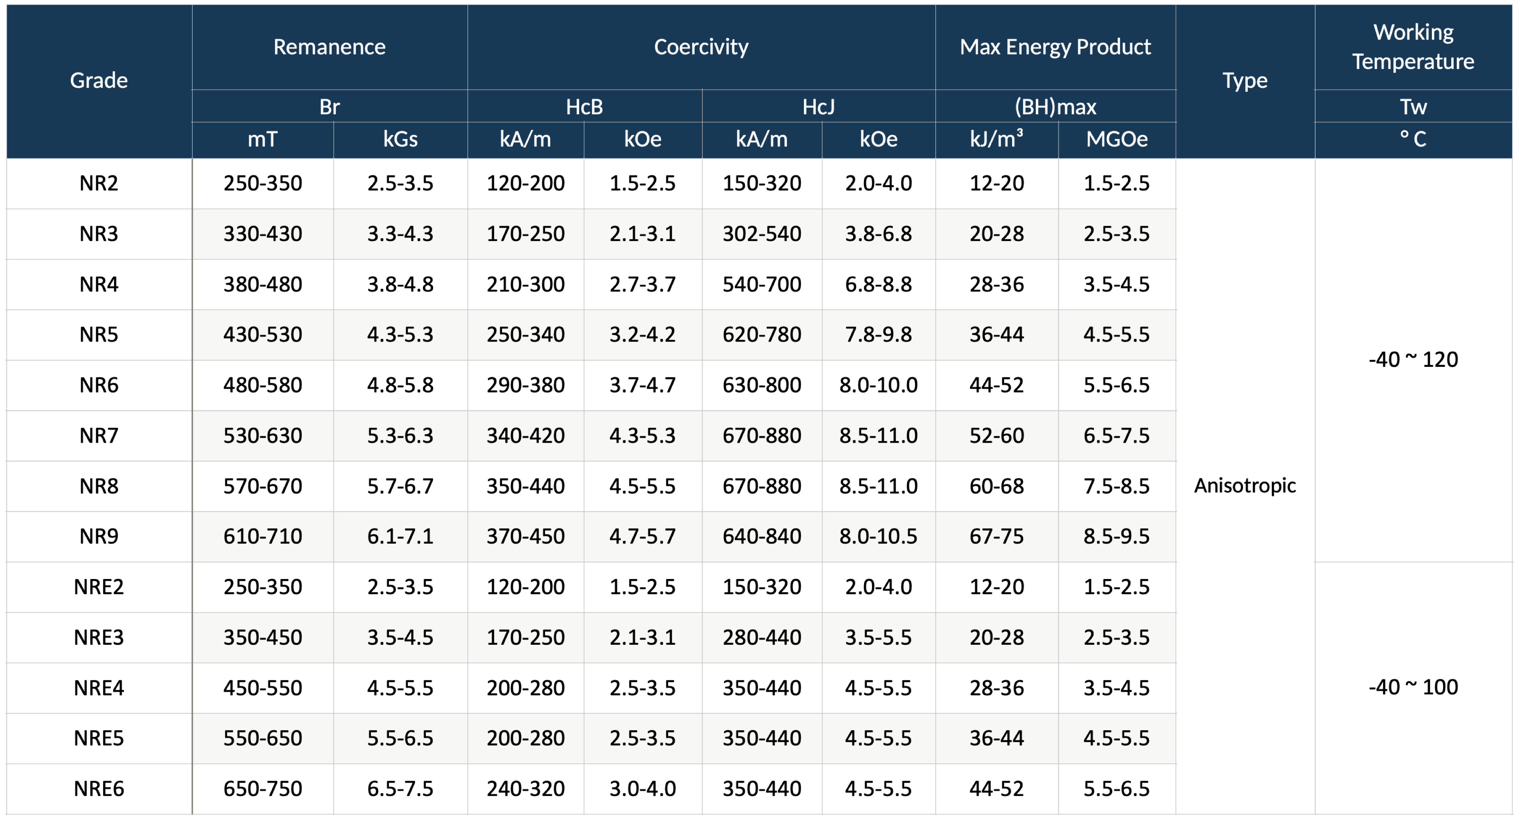The image size is (1517, 822).
Task: Click 4.3-5.3 kGs value in NR5 row
Action: [401, 335]
